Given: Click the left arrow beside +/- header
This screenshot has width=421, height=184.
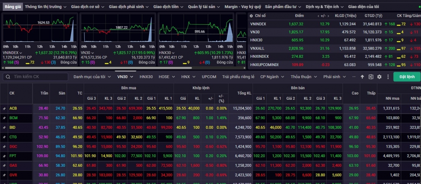Looking at the screenshot, I should [318, 16].
